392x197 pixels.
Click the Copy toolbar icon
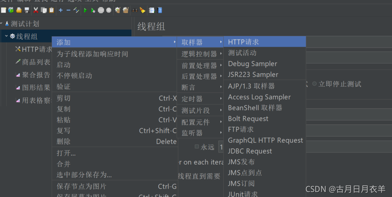tap(44, 10)
